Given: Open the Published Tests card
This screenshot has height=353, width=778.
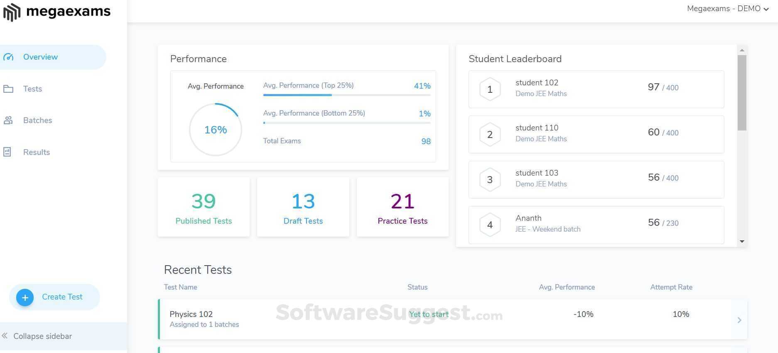Looking at the screenshot, I should click(x=204, y=207).
